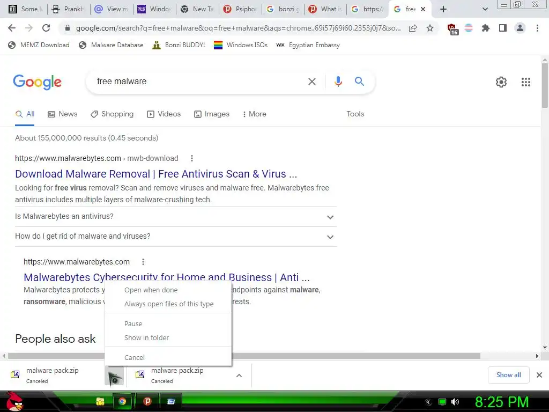This screenshot has height=412, width=549.
Task: Switch to the bonzi Google tab
Action: [282, 9]
